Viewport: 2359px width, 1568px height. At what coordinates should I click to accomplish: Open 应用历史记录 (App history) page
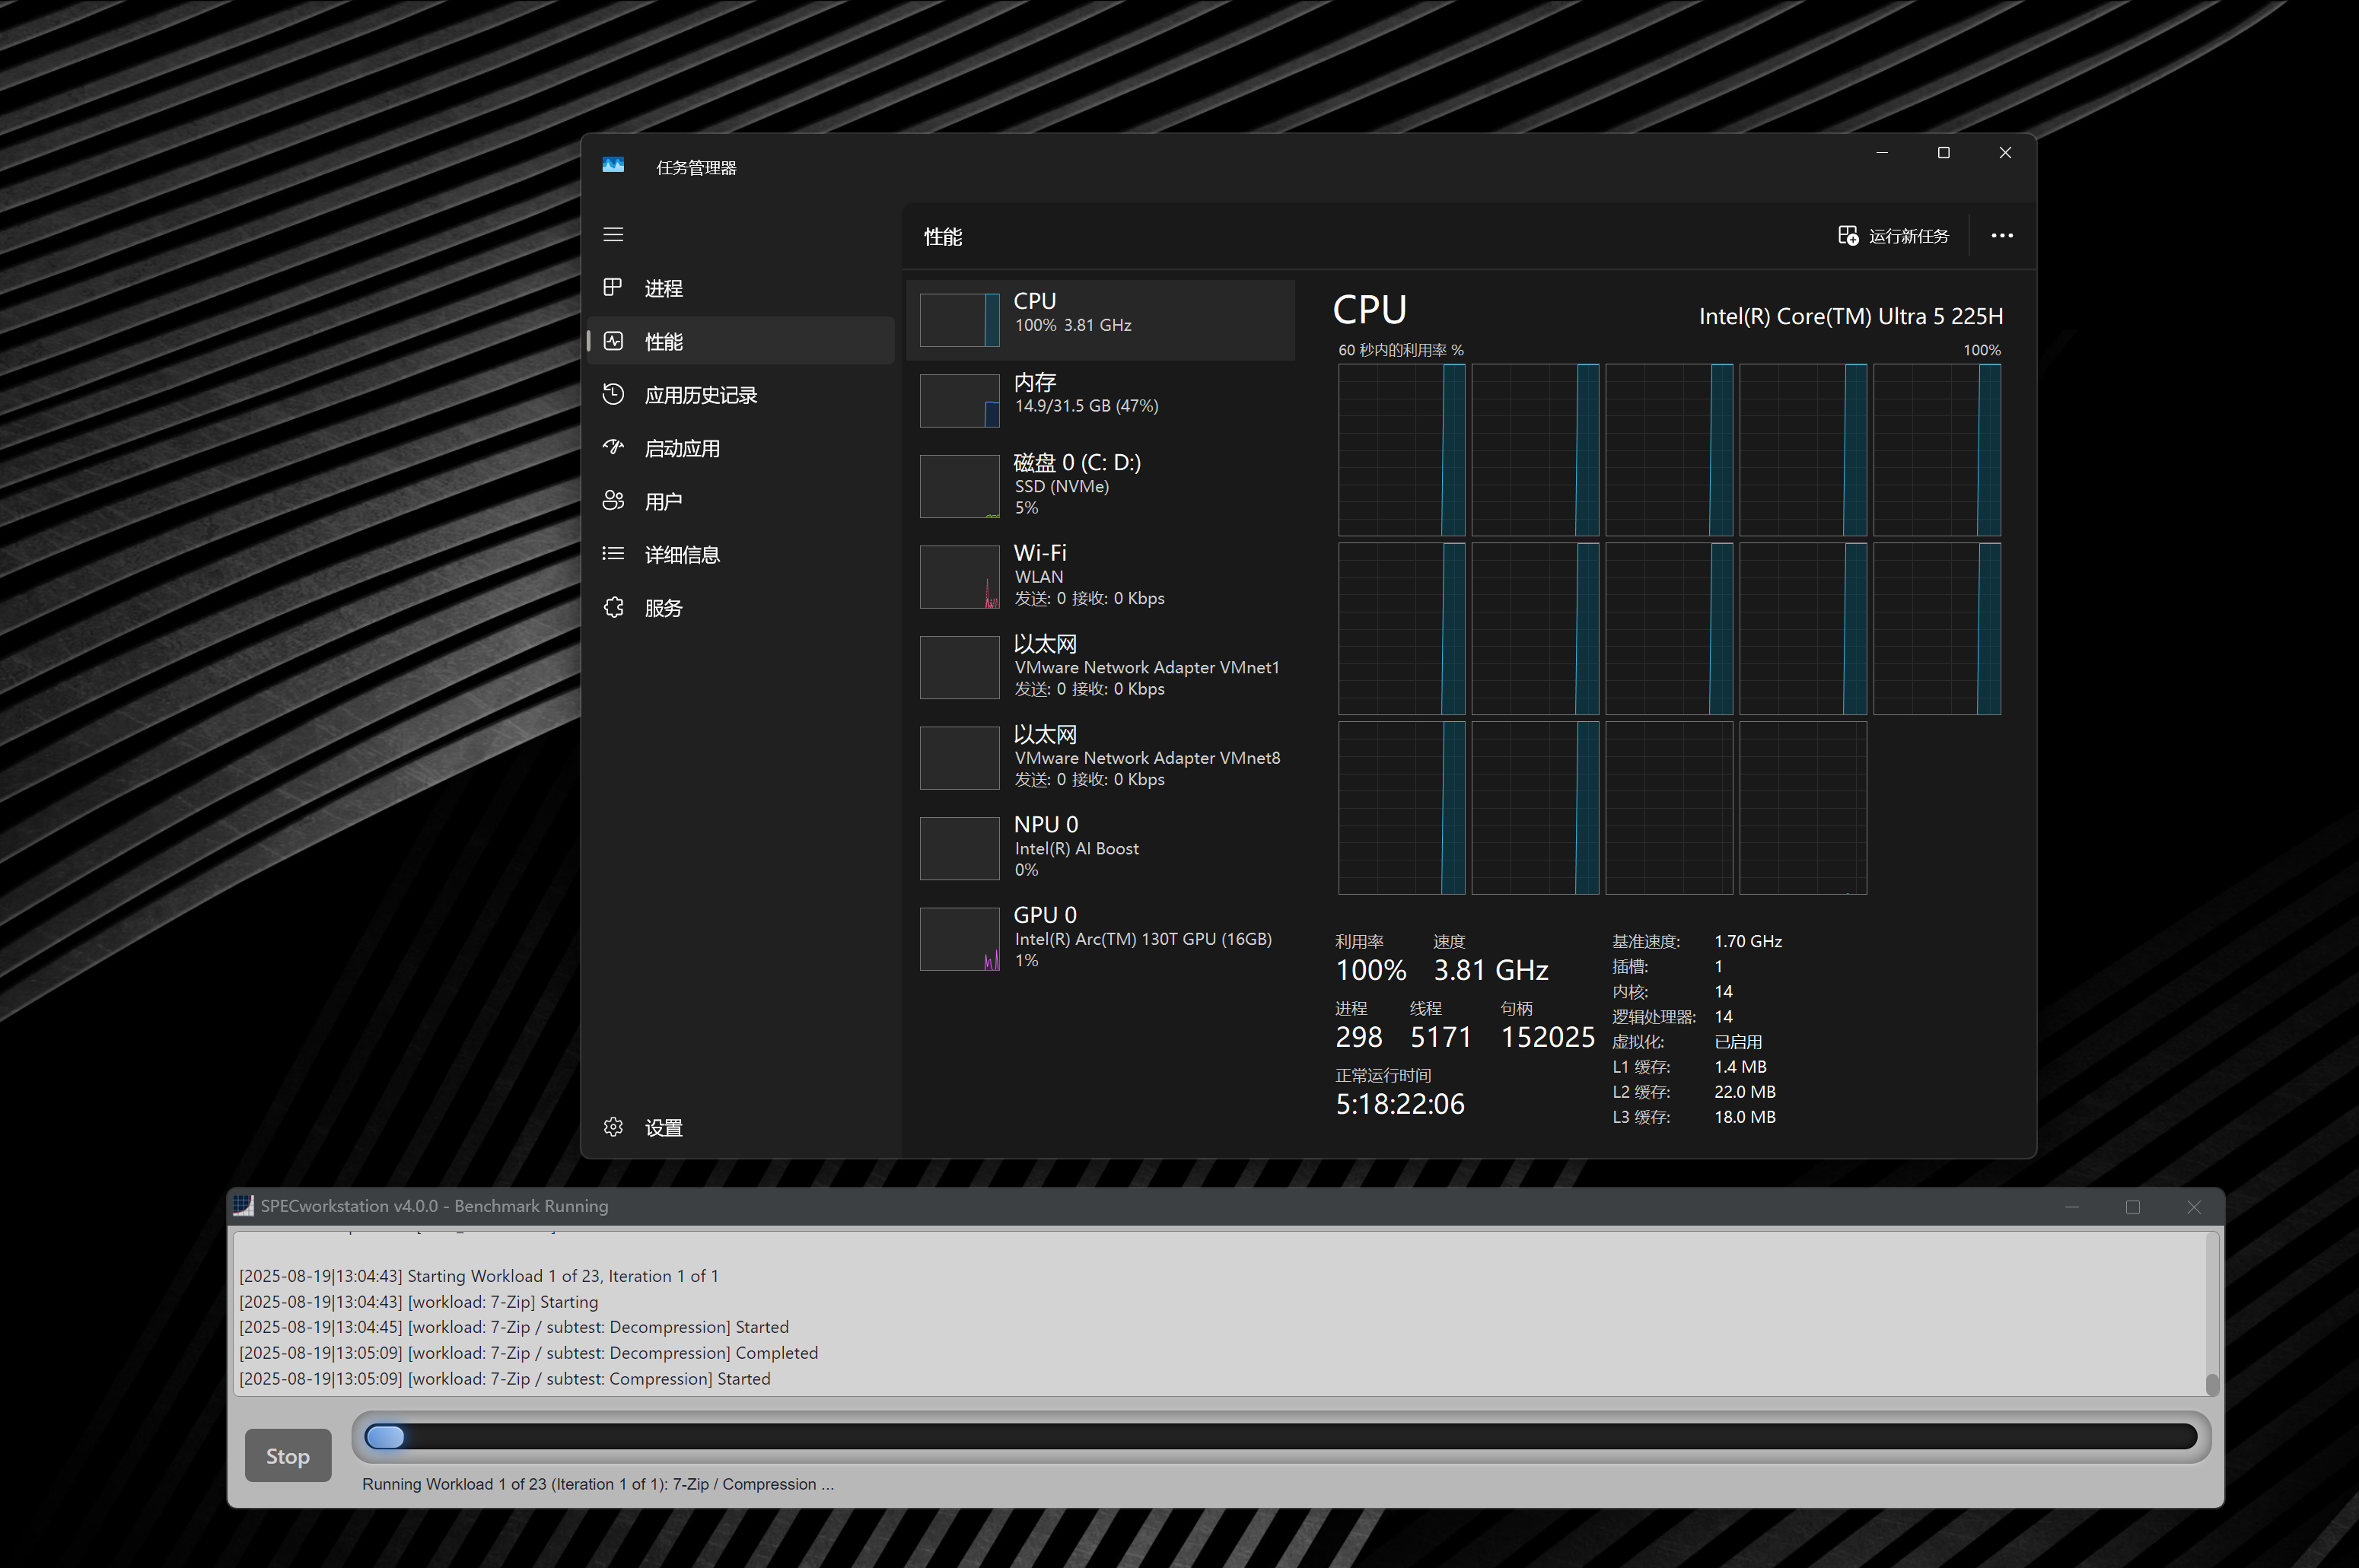coord(741,395)
